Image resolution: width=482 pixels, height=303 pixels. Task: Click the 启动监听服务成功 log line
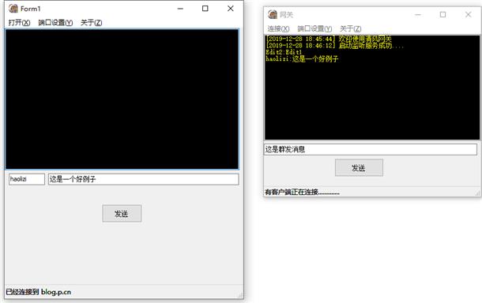(x=335, y=46)
